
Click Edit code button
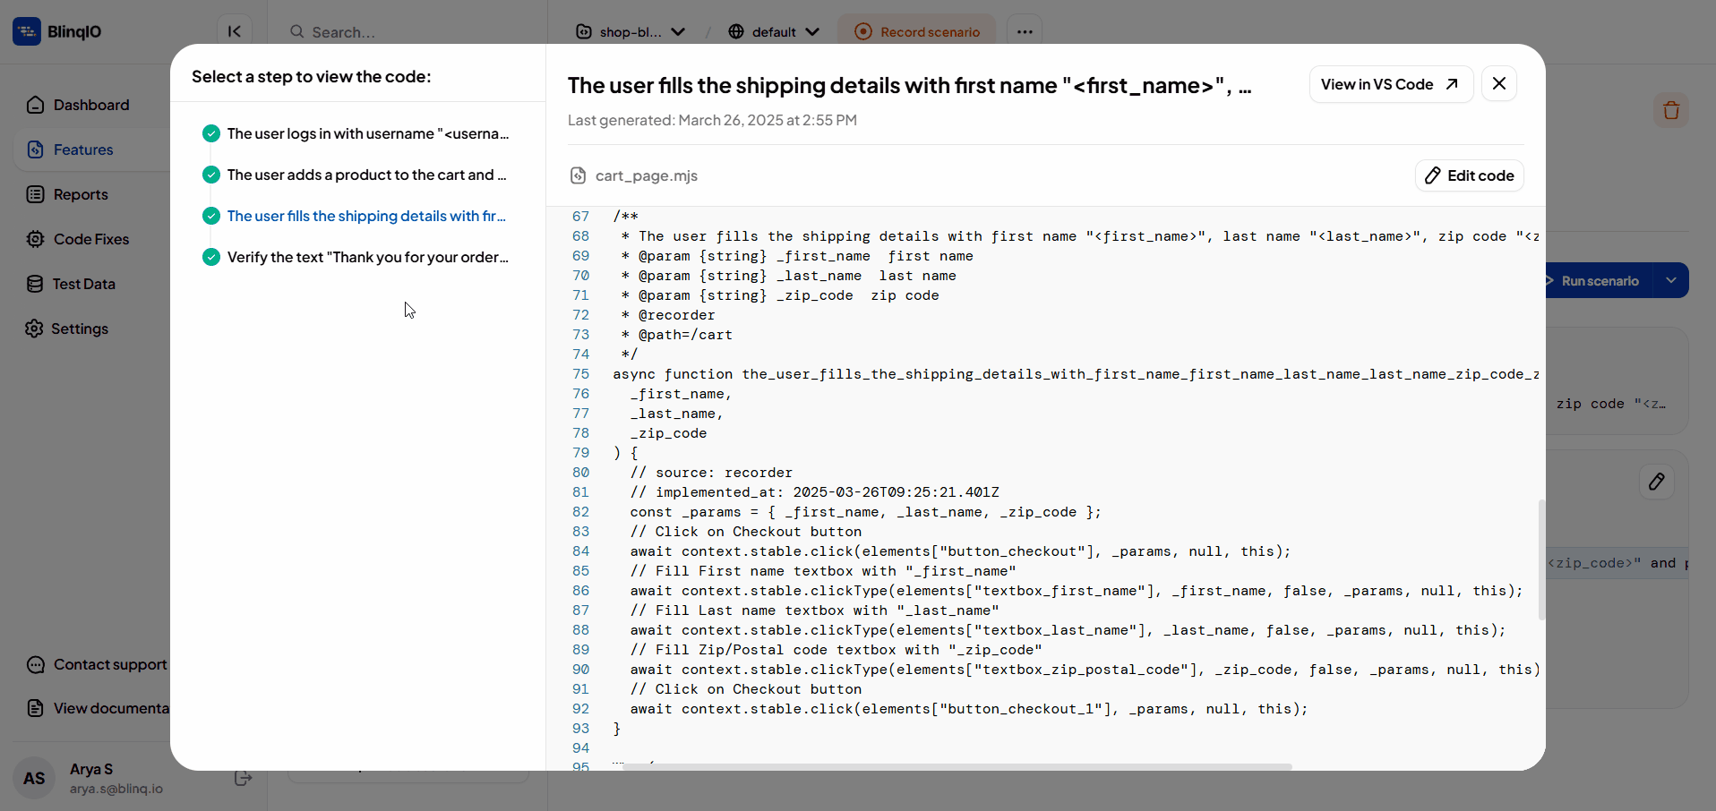1470,175
